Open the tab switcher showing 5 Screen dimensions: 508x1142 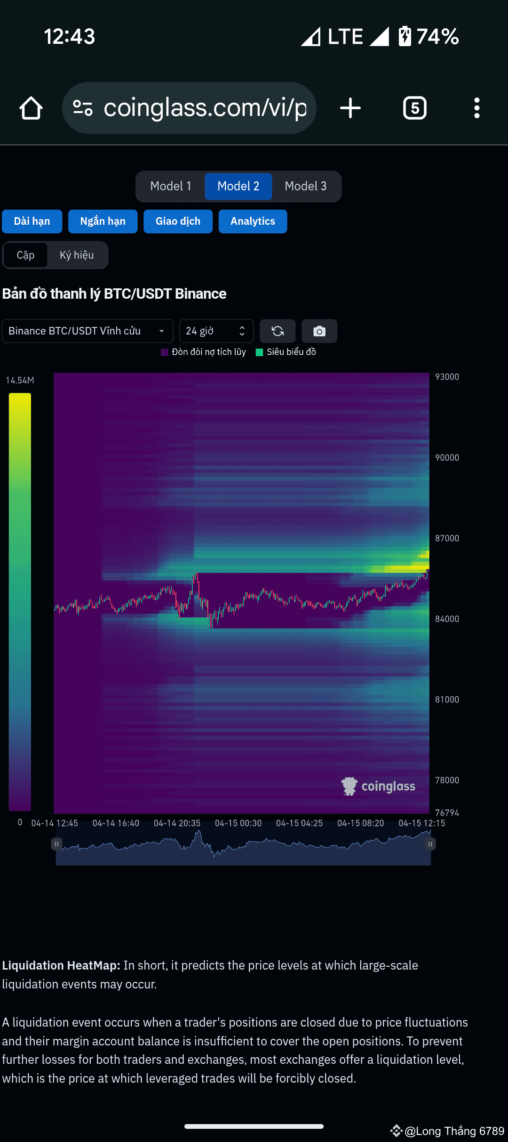415,108
